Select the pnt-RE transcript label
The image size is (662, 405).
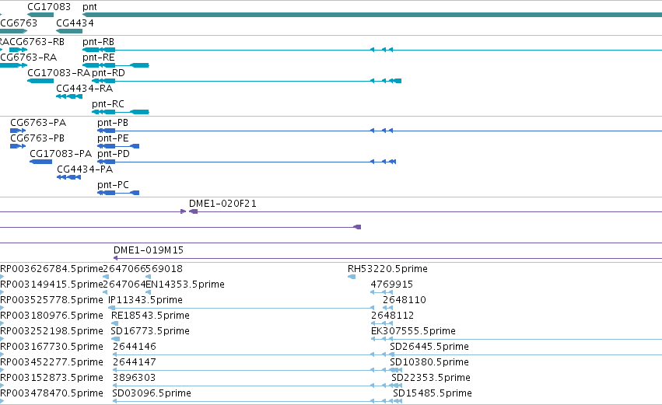pyautogui.click(x=98, y=58)
